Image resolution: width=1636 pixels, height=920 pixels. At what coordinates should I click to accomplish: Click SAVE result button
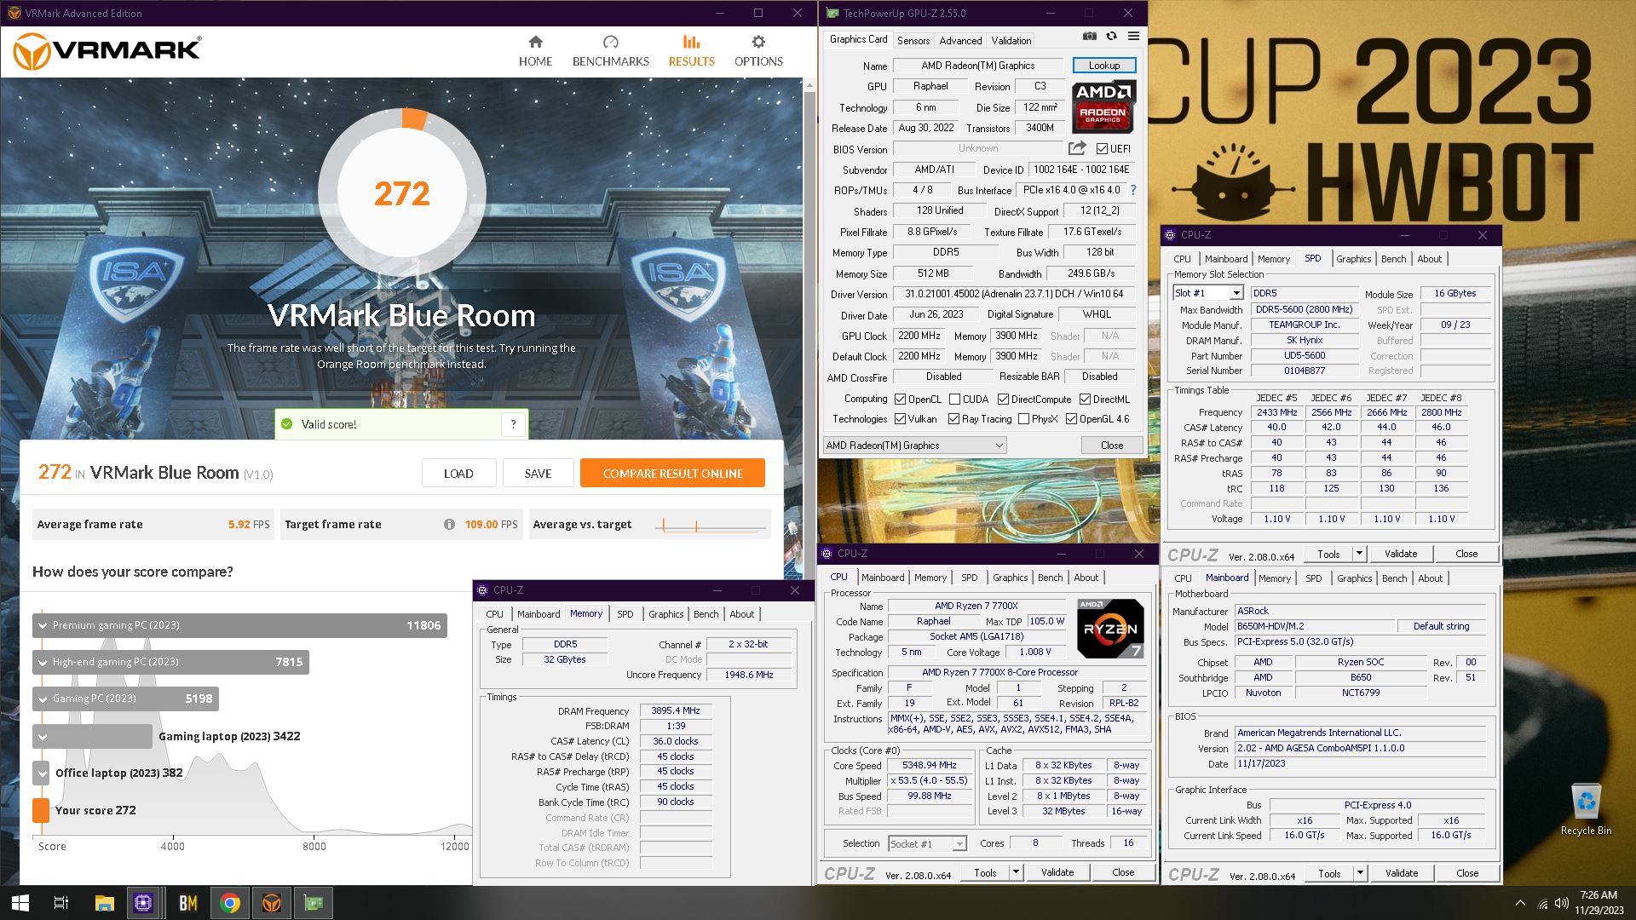[538, 474]
